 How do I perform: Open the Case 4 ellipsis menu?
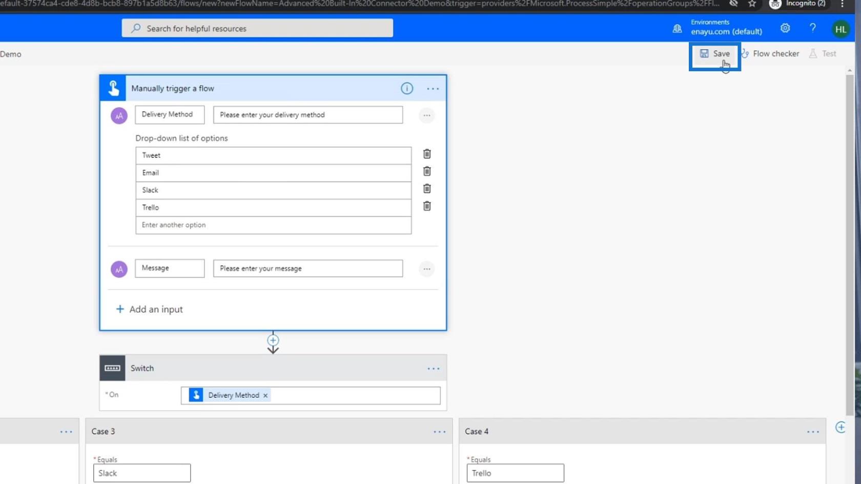(x=813, y=432)
